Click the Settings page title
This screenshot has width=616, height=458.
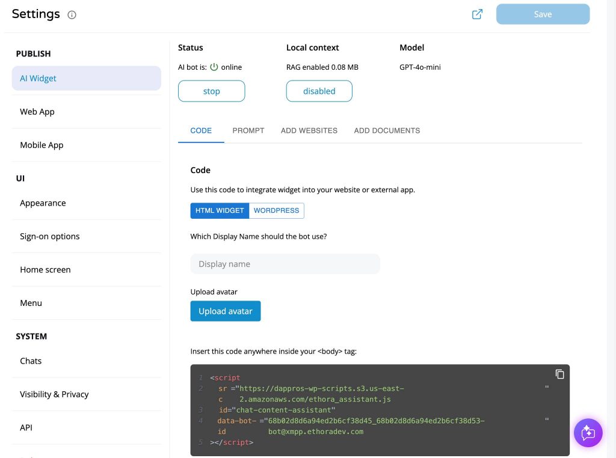(x=35, y=14)
